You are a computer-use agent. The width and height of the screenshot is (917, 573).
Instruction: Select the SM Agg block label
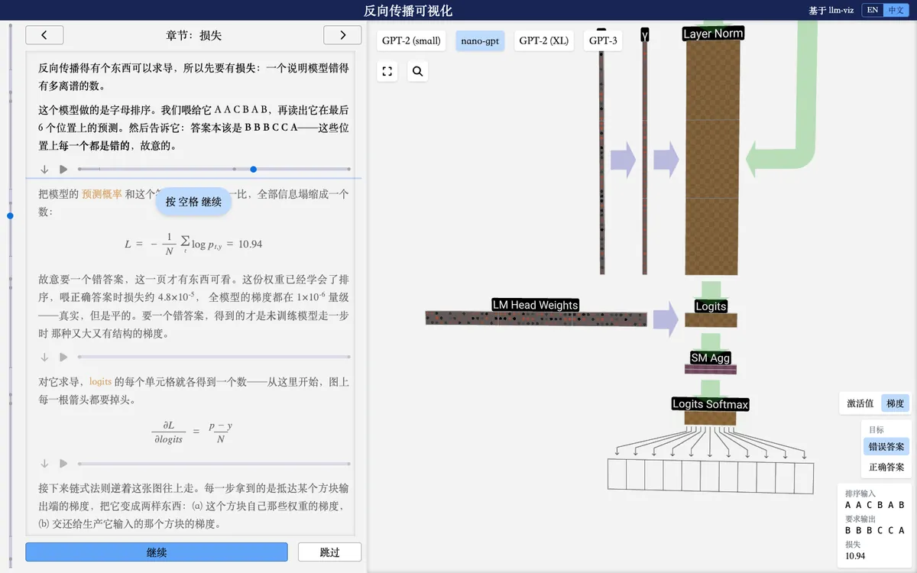point(711,358)
